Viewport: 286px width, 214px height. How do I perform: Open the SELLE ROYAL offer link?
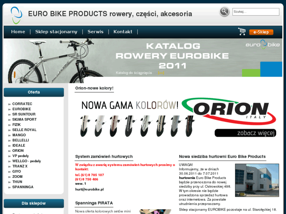point(24,130)
